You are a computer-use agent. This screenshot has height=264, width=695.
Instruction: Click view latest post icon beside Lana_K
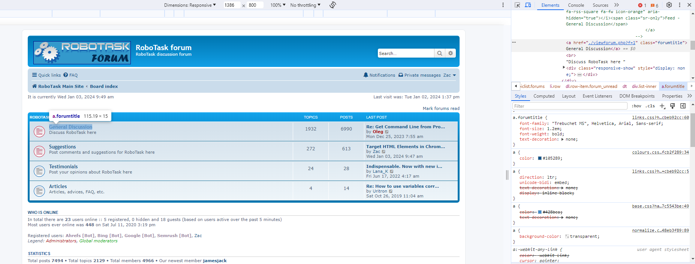(392, 171)
